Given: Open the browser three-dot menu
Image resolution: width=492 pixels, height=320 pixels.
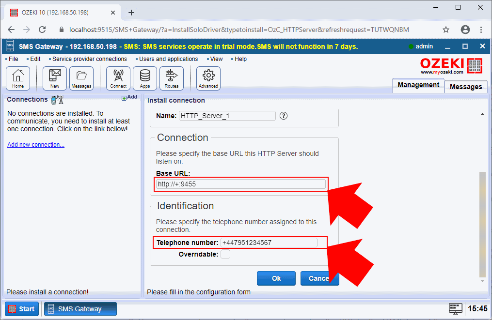Looking at the screenshot, I should point(481,30).
